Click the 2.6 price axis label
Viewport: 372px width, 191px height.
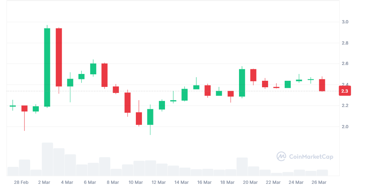(344, 64)
